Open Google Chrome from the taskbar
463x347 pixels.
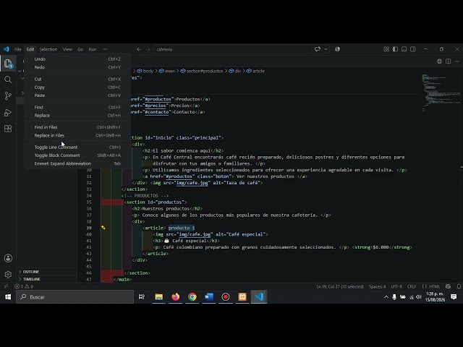[x=192, y=297]
